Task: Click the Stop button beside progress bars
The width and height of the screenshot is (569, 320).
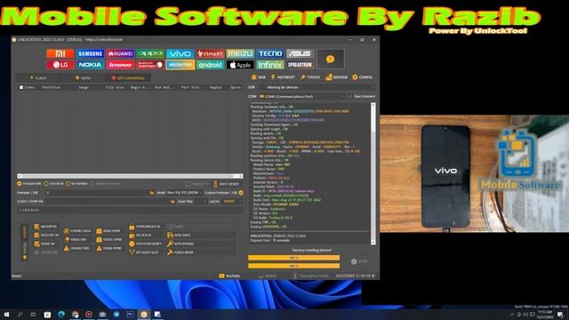Action: 359,261
